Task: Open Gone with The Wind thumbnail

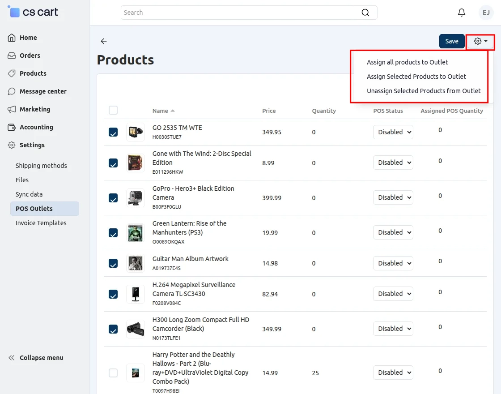Action: [x=136, y=163]
